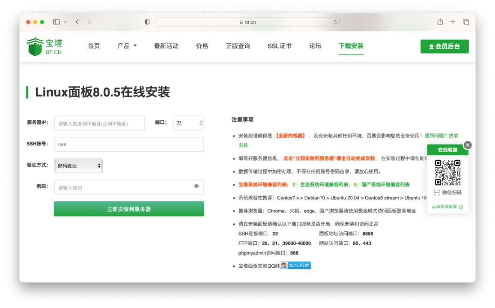Open the privacy shield icon in toolbar
The image size is (495, 308).
coord(147,22)
